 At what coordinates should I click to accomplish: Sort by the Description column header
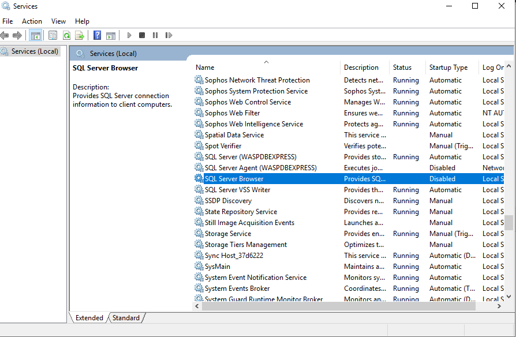(x=364, y=67)
